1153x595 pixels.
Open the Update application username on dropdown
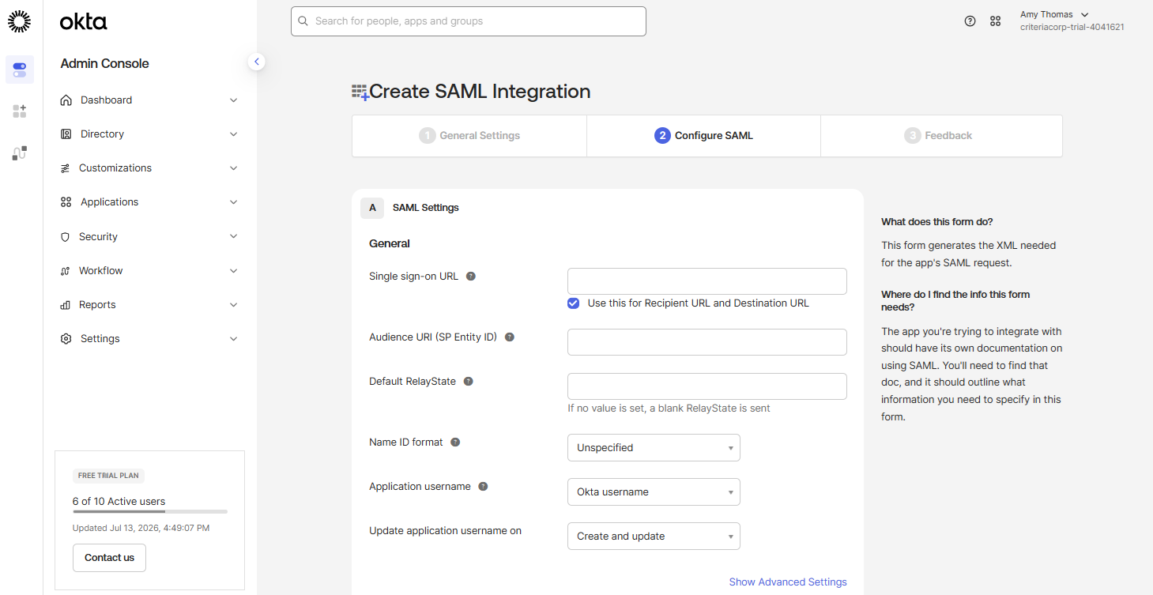pyautogui.click(x=654, y=537)
